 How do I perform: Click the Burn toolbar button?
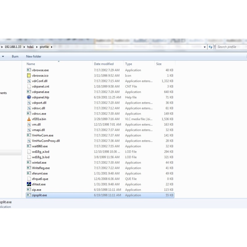coord(15,57)
